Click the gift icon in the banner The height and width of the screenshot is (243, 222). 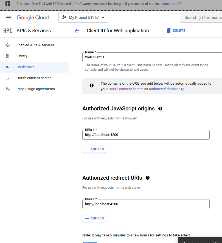point(8,4)
